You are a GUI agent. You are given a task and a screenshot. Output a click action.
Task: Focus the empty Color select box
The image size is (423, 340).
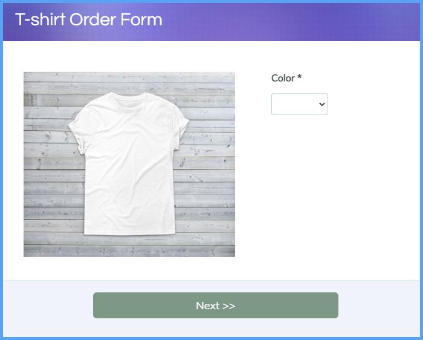click(x=300, y=104)
